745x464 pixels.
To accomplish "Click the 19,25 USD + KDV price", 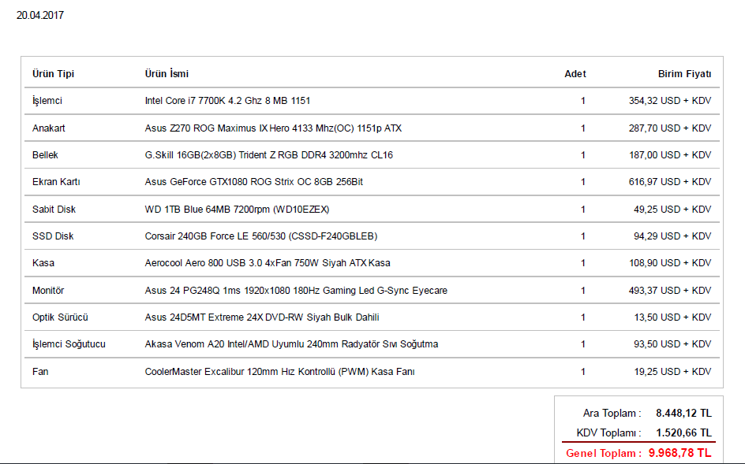I will pyautogui.click(x=672, y=372).
